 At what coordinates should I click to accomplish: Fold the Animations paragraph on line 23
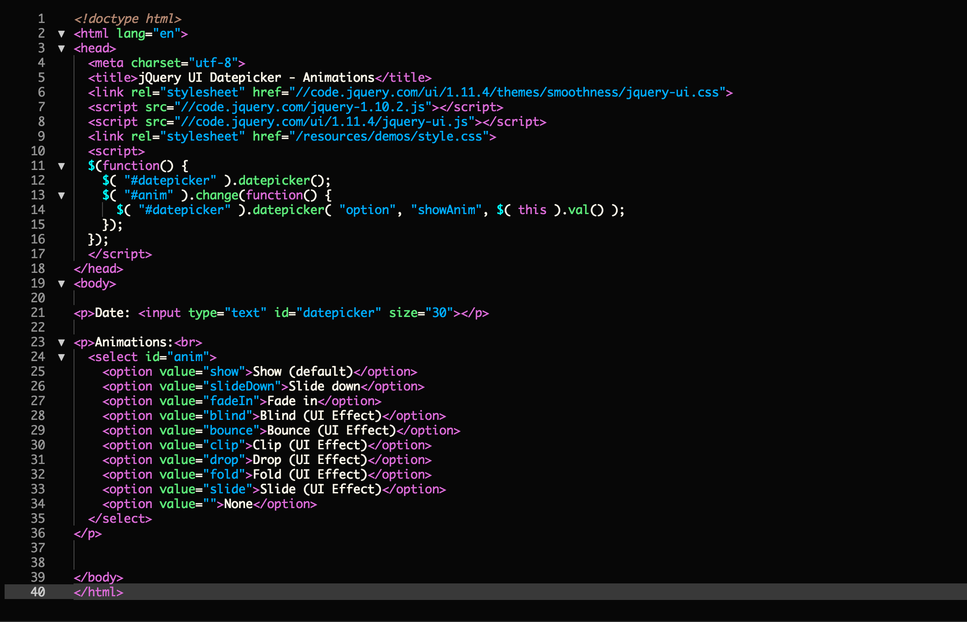[61, 342]
